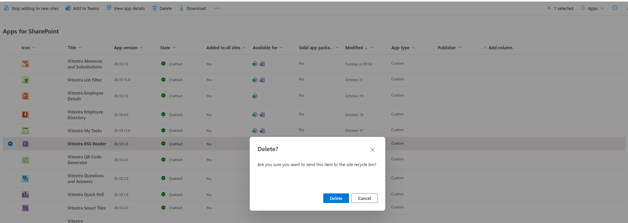The height and width of the screenshot is (223, 628).
Task: Click 'October 21' modified date
Action: 354,80
